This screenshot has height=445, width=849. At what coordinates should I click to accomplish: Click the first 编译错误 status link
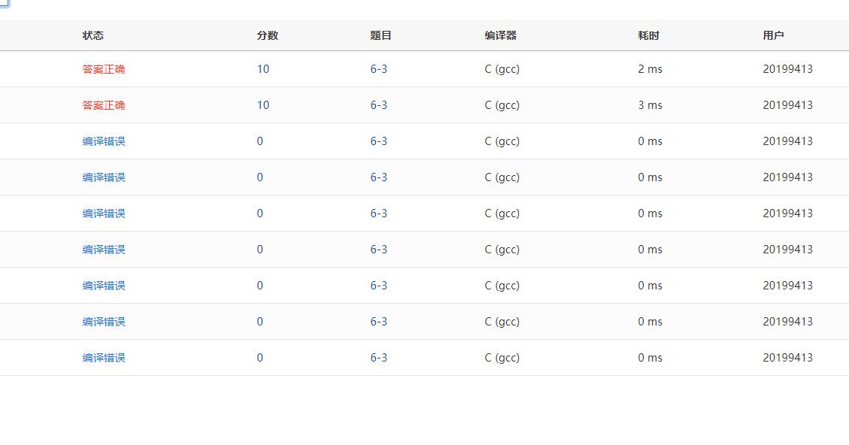[x=104, y=141]
